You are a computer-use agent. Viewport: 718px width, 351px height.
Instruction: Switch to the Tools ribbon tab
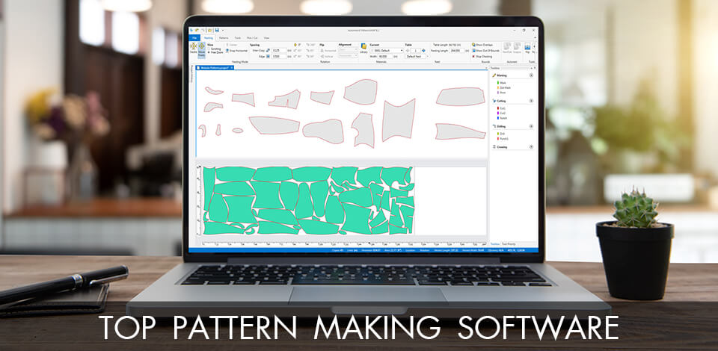(x=238, y=38)
